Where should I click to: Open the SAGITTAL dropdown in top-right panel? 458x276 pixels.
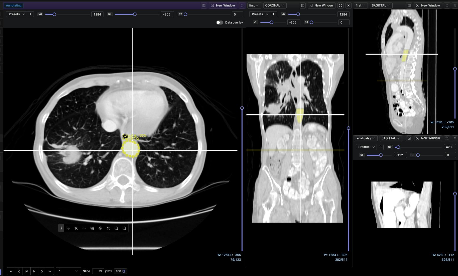tap(381, 6)
